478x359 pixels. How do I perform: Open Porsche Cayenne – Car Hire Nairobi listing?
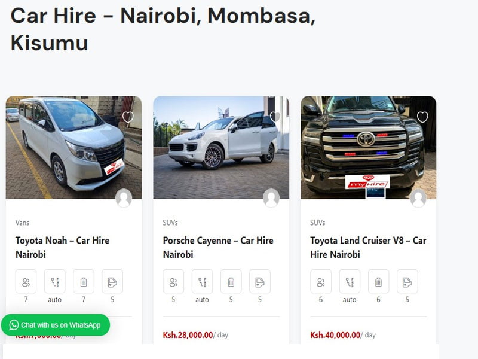(218, 247)
